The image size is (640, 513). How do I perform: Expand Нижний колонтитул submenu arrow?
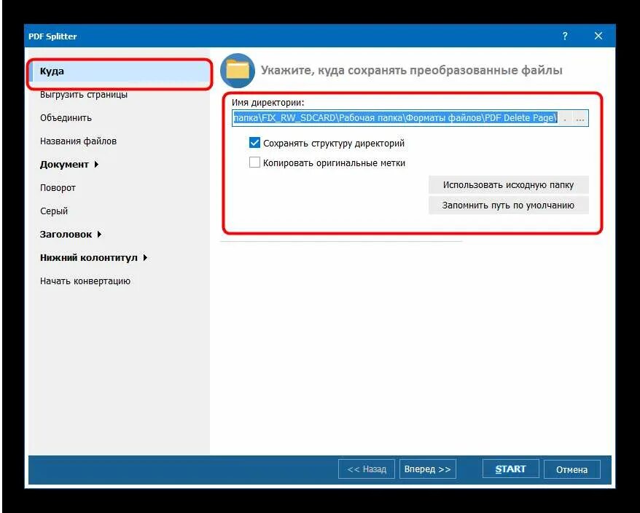145,257
